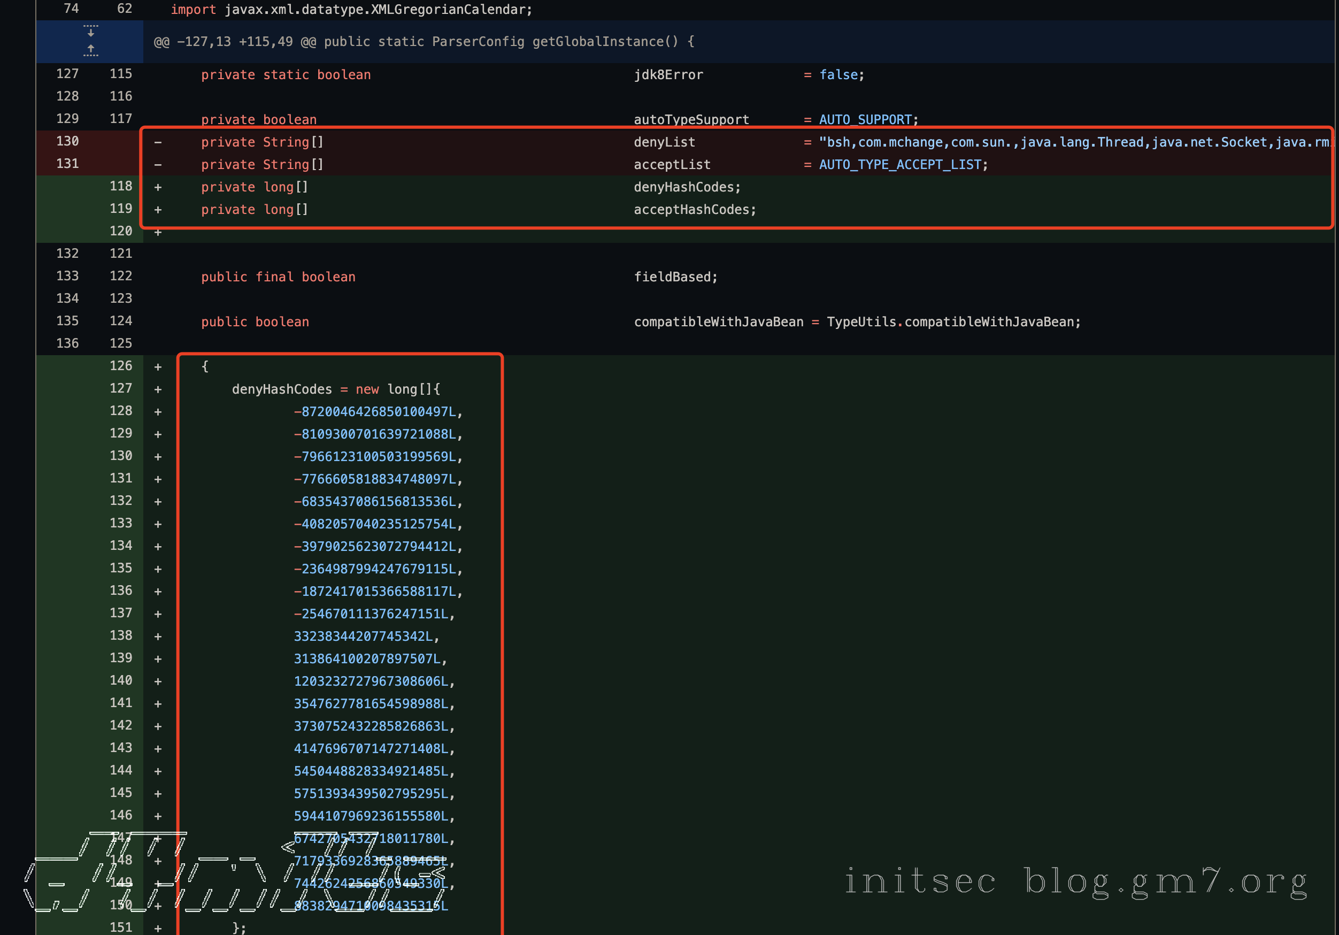Click new line number 127 at denyHashCodes
1339x935 pixels.
pyautogui.click(x=121, y=388)
